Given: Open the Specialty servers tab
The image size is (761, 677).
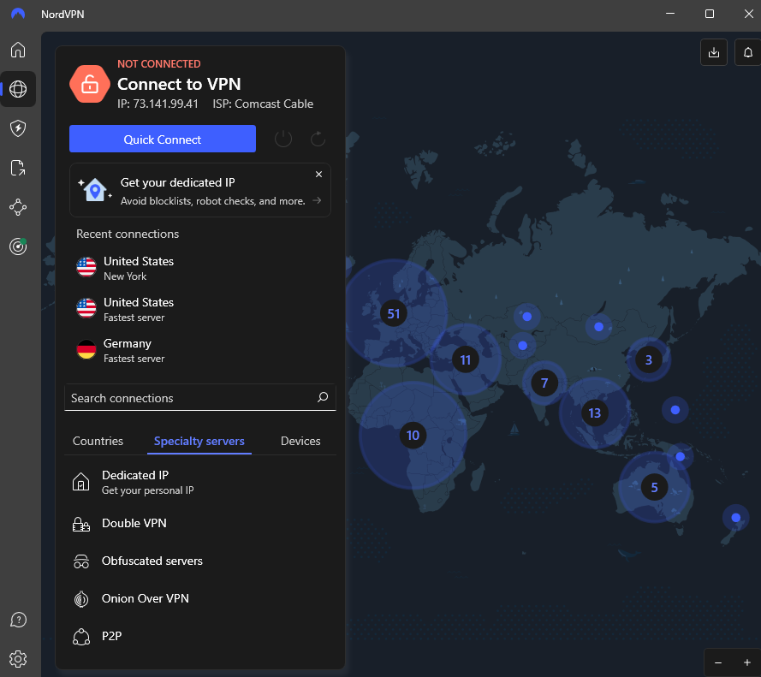Looking at the screenshot, I should click(199, 441).
